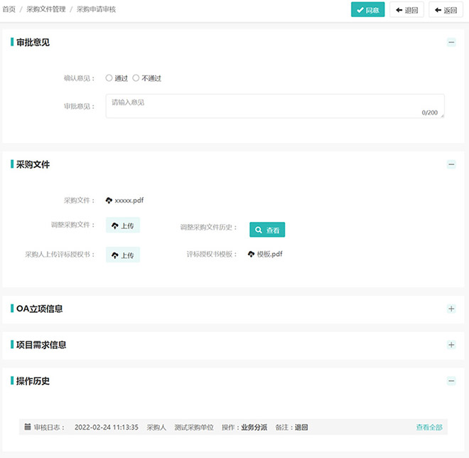469x458 pixels.
Task: Open the xxxxx.pdf procurement file
Action: (x=129, y=201)
